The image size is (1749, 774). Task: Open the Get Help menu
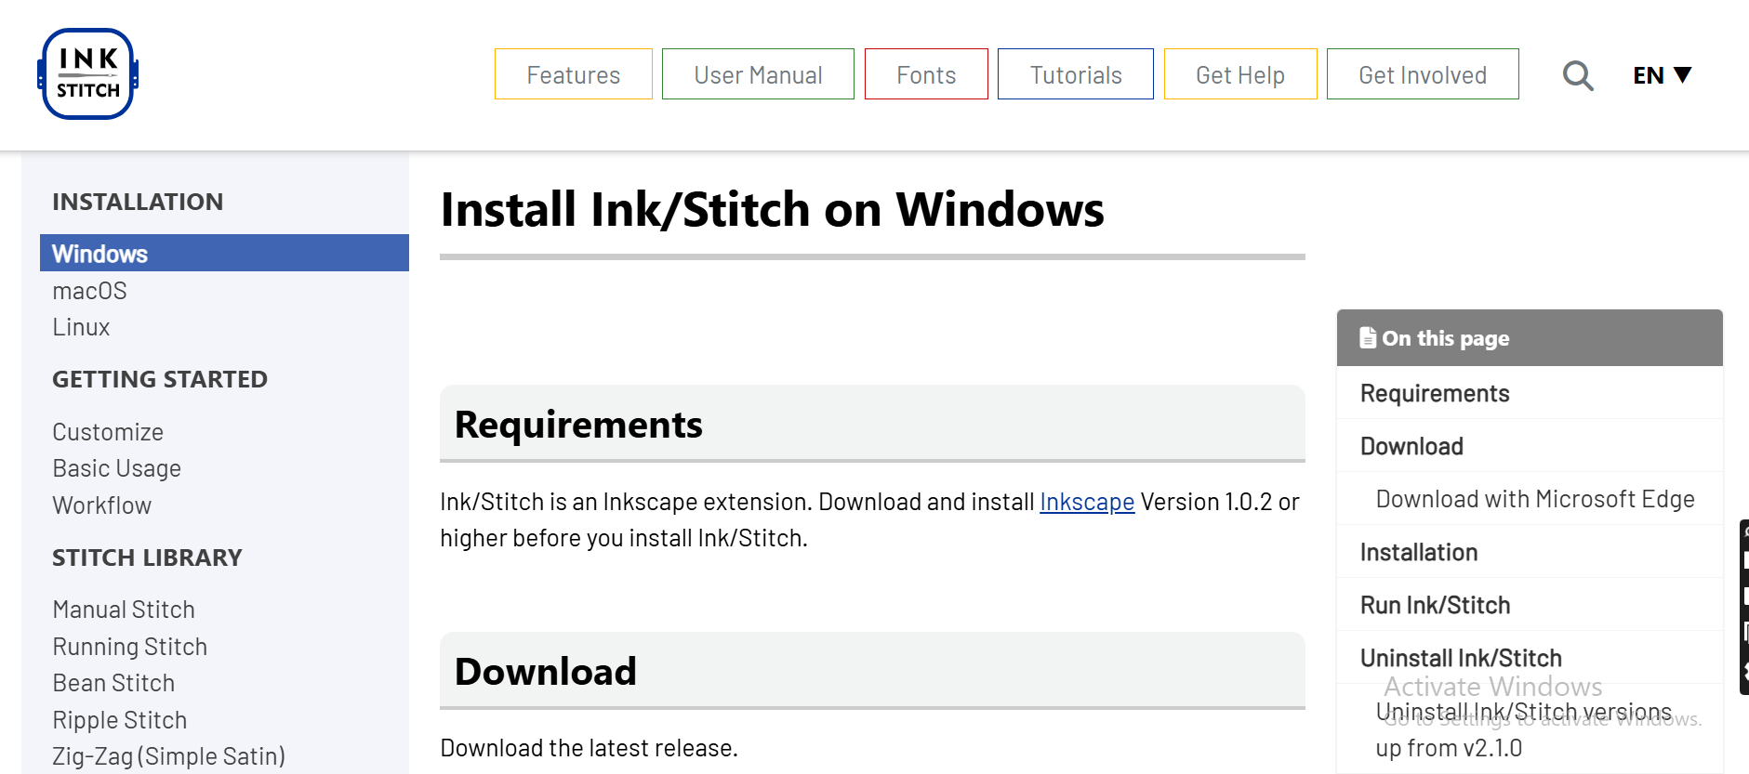(1240, 74)
